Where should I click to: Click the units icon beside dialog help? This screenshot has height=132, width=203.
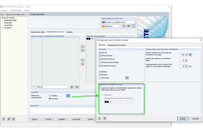point(105,118)
